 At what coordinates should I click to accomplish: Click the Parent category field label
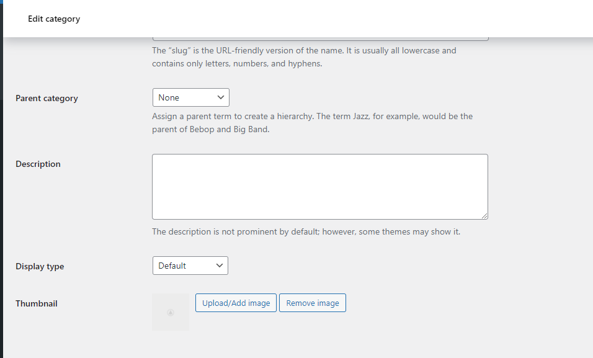[47, 99]
